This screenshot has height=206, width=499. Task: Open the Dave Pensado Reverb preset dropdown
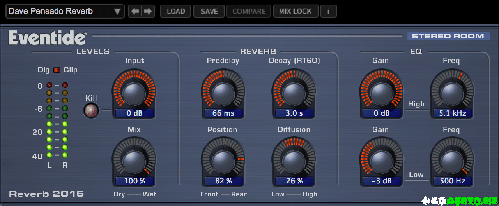tap(65, 12)
